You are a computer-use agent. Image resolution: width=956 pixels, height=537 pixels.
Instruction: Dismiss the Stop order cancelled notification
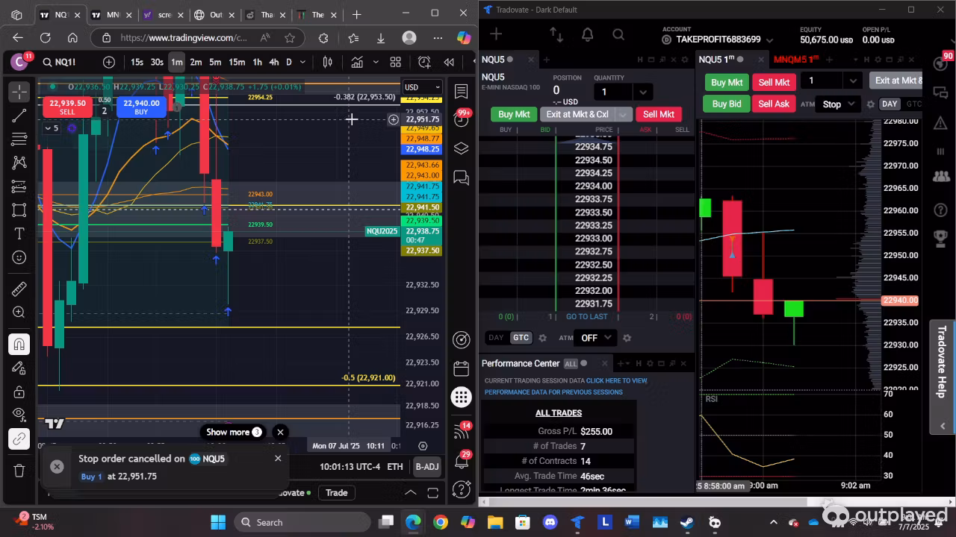coord(278,458)
